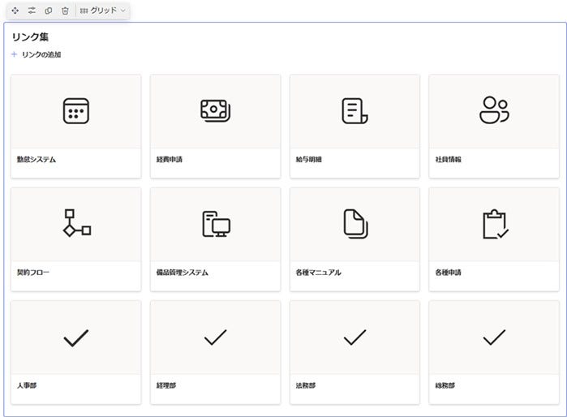
Task: Click the receipt icon for 給与明細
Action: click(354, 111)
